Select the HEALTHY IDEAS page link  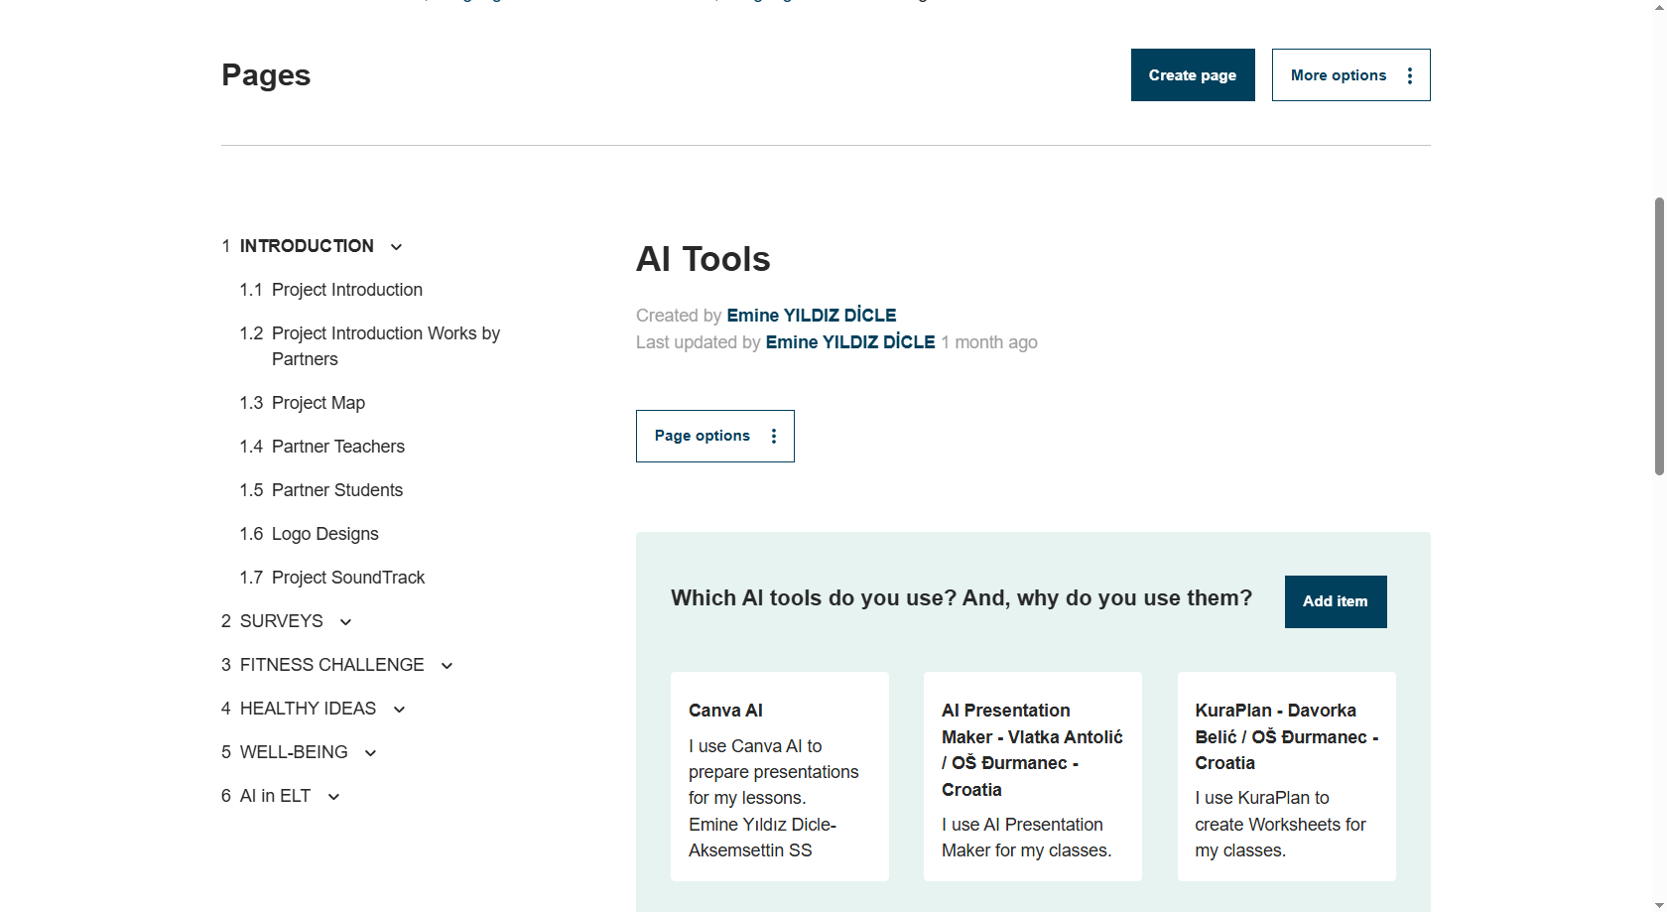pyautogui.click(x=309, y=709)
